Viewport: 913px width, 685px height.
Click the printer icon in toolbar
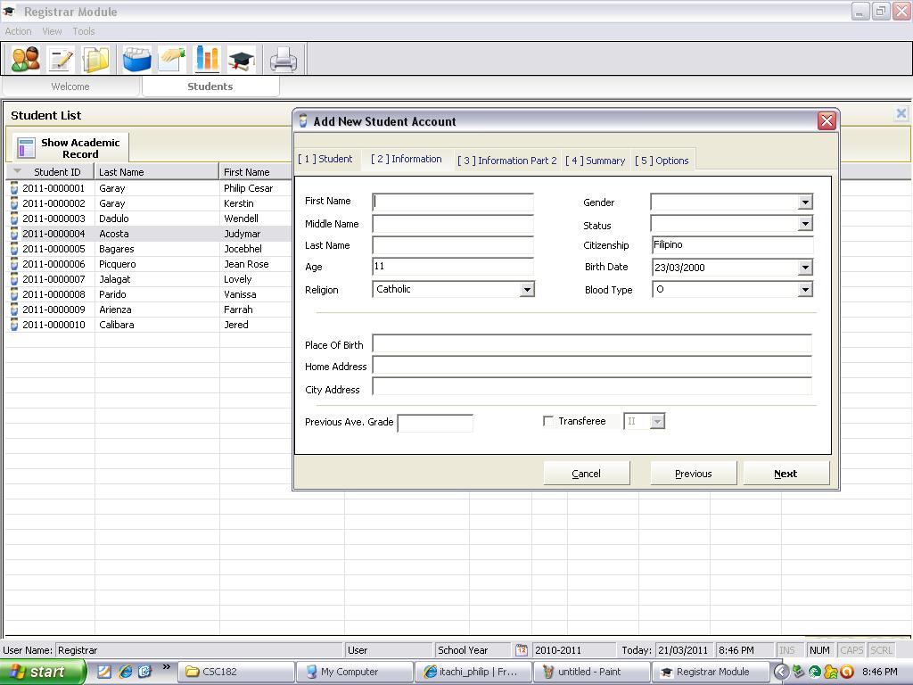pos(284,60)
